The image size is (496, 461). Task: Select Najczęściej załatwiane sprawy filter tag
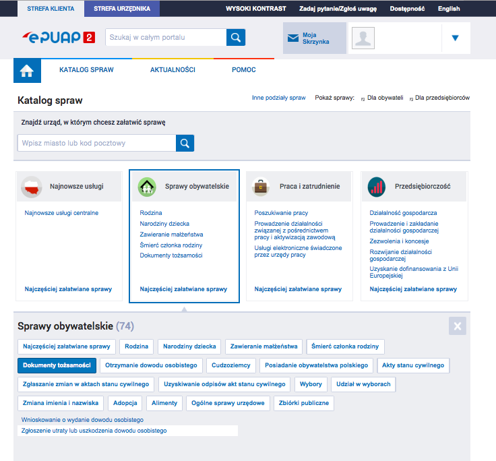pyautogui.click(x=67, y=346)
